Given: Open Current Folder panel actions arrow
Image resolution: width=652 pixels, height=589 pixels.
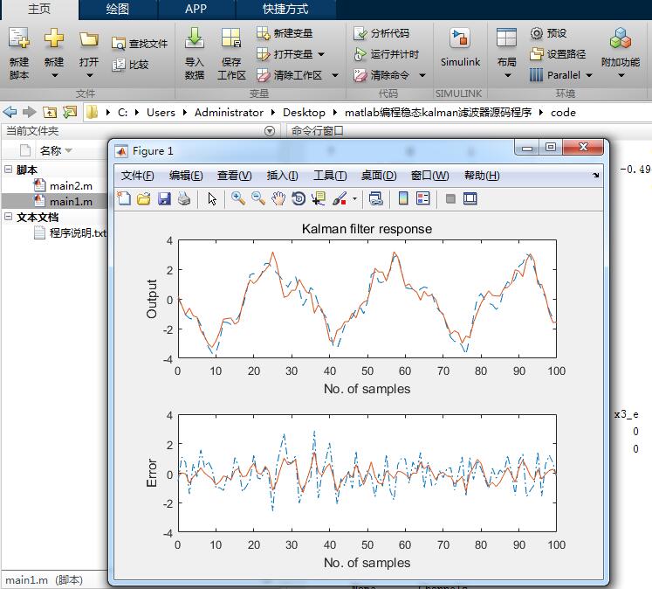Looking at the screenshot, I should (270, 131).
